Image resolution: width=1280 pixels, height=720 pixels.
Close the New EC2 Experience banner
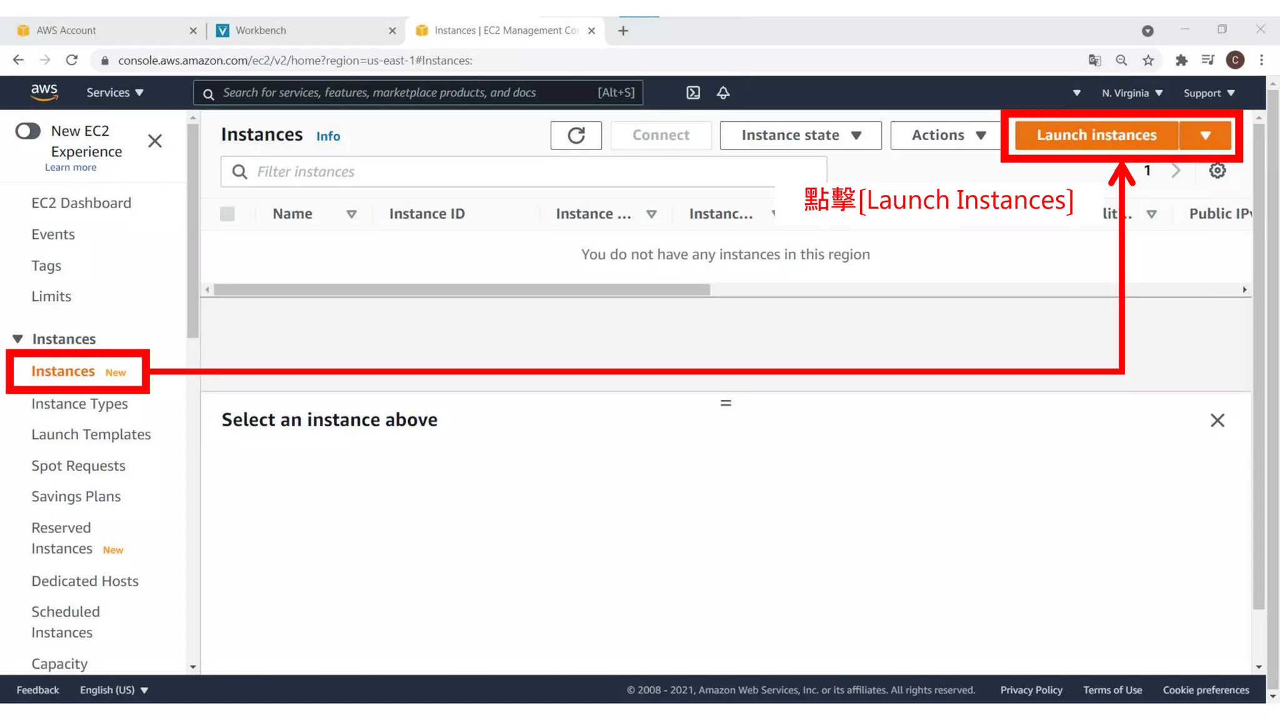155,141
